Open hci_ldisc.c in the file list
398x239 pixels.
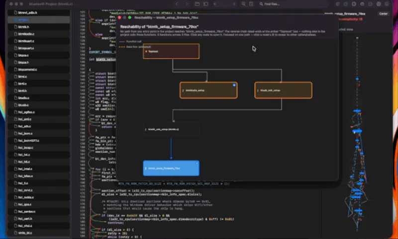tap(39, 176)
